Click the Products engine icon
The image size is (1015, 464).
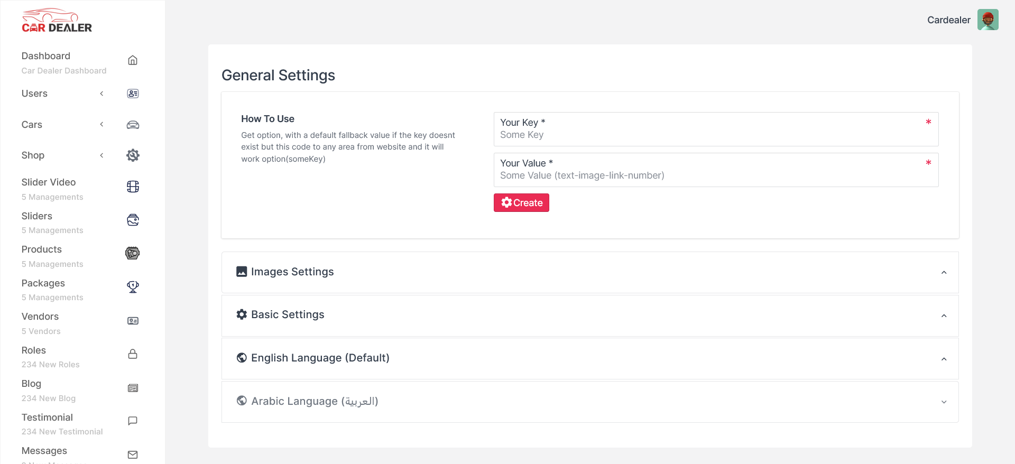133,253
